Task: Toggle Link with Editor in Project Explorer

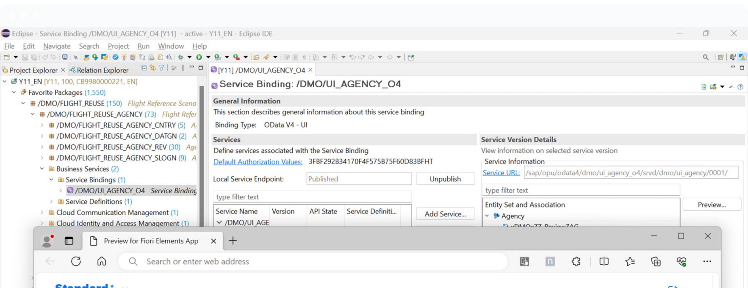Action: (x=152, y=68)
